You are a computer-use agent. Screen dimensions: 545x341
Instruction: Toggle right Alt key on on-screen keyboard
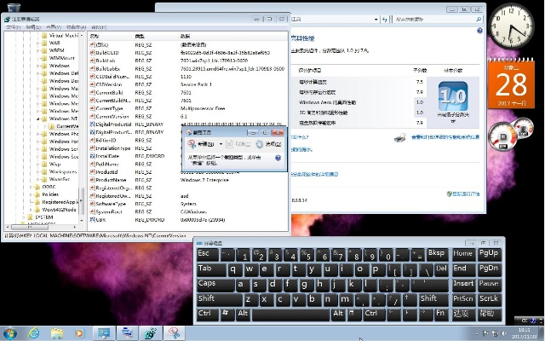(x=339, y=313)
